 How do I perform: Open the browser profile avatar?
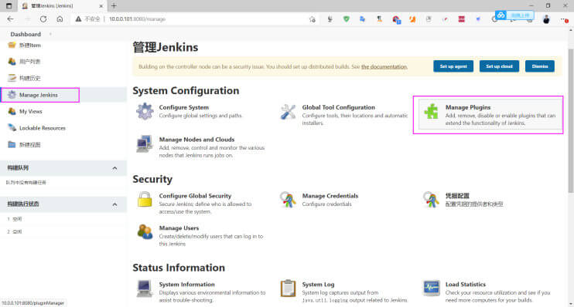pos(546,19)
